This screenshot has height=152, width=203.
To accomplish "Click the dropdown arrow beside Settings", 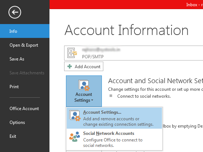I will coord(92,100).
